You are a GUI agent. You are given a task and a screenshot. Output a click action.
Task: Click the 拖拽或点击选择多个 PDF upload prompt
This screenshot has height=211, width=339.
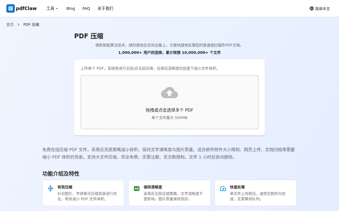[169, 110]
